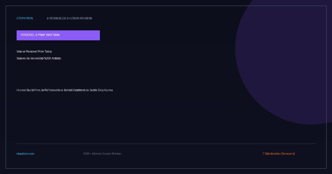332x174 pixels.
Task: Open the otopatron.com footer link
Action: click(25, 154)
